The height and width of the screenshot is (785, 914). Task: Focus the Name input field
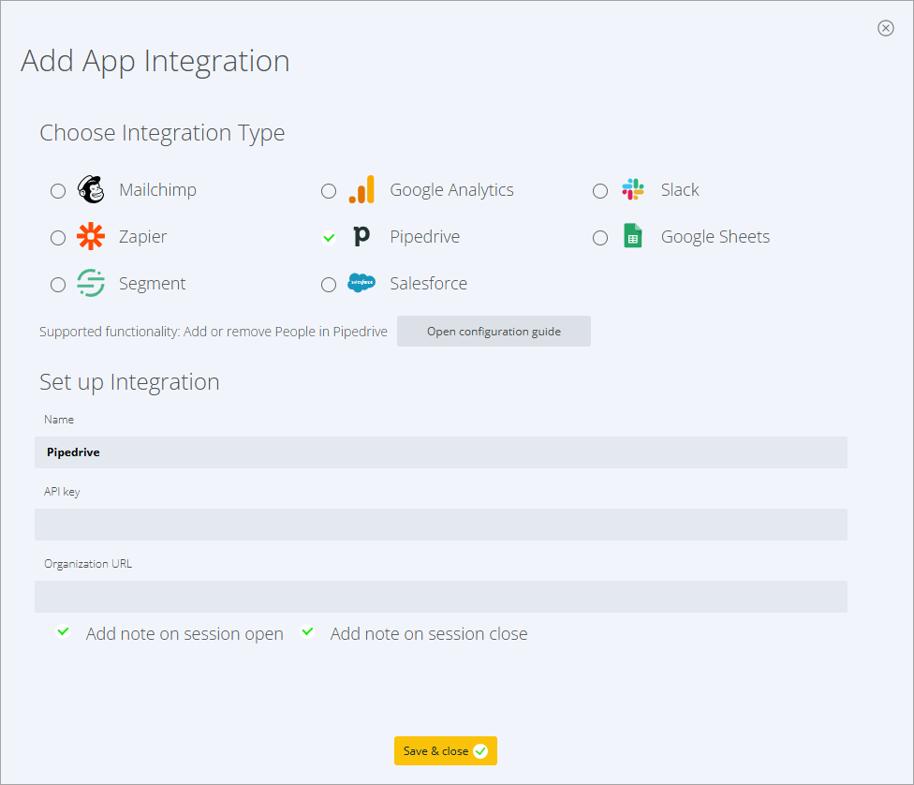(x=441, y=452)
